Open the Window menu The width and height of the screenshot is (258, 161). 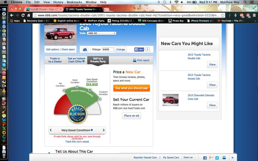pos(91,2)
